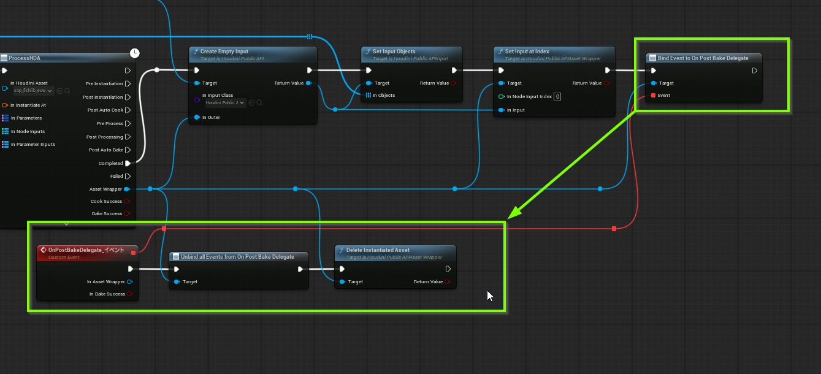
Task: Select Bind Event to On Post Bake Delegate header
Action: pos(703,58)
